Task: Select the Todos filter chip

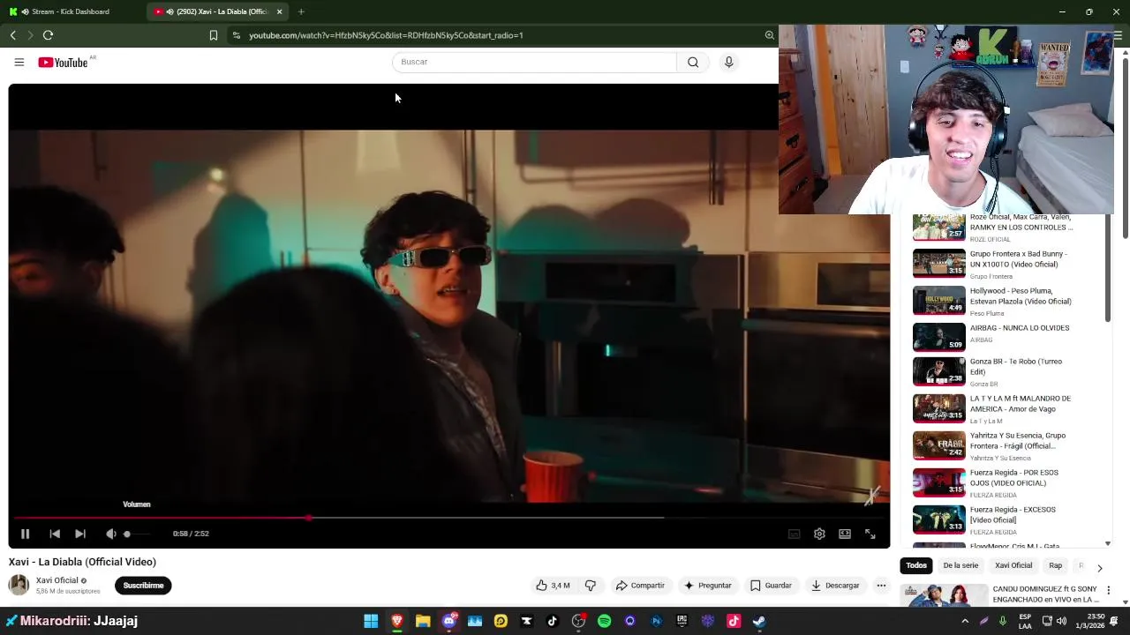Action: (916, 565)
